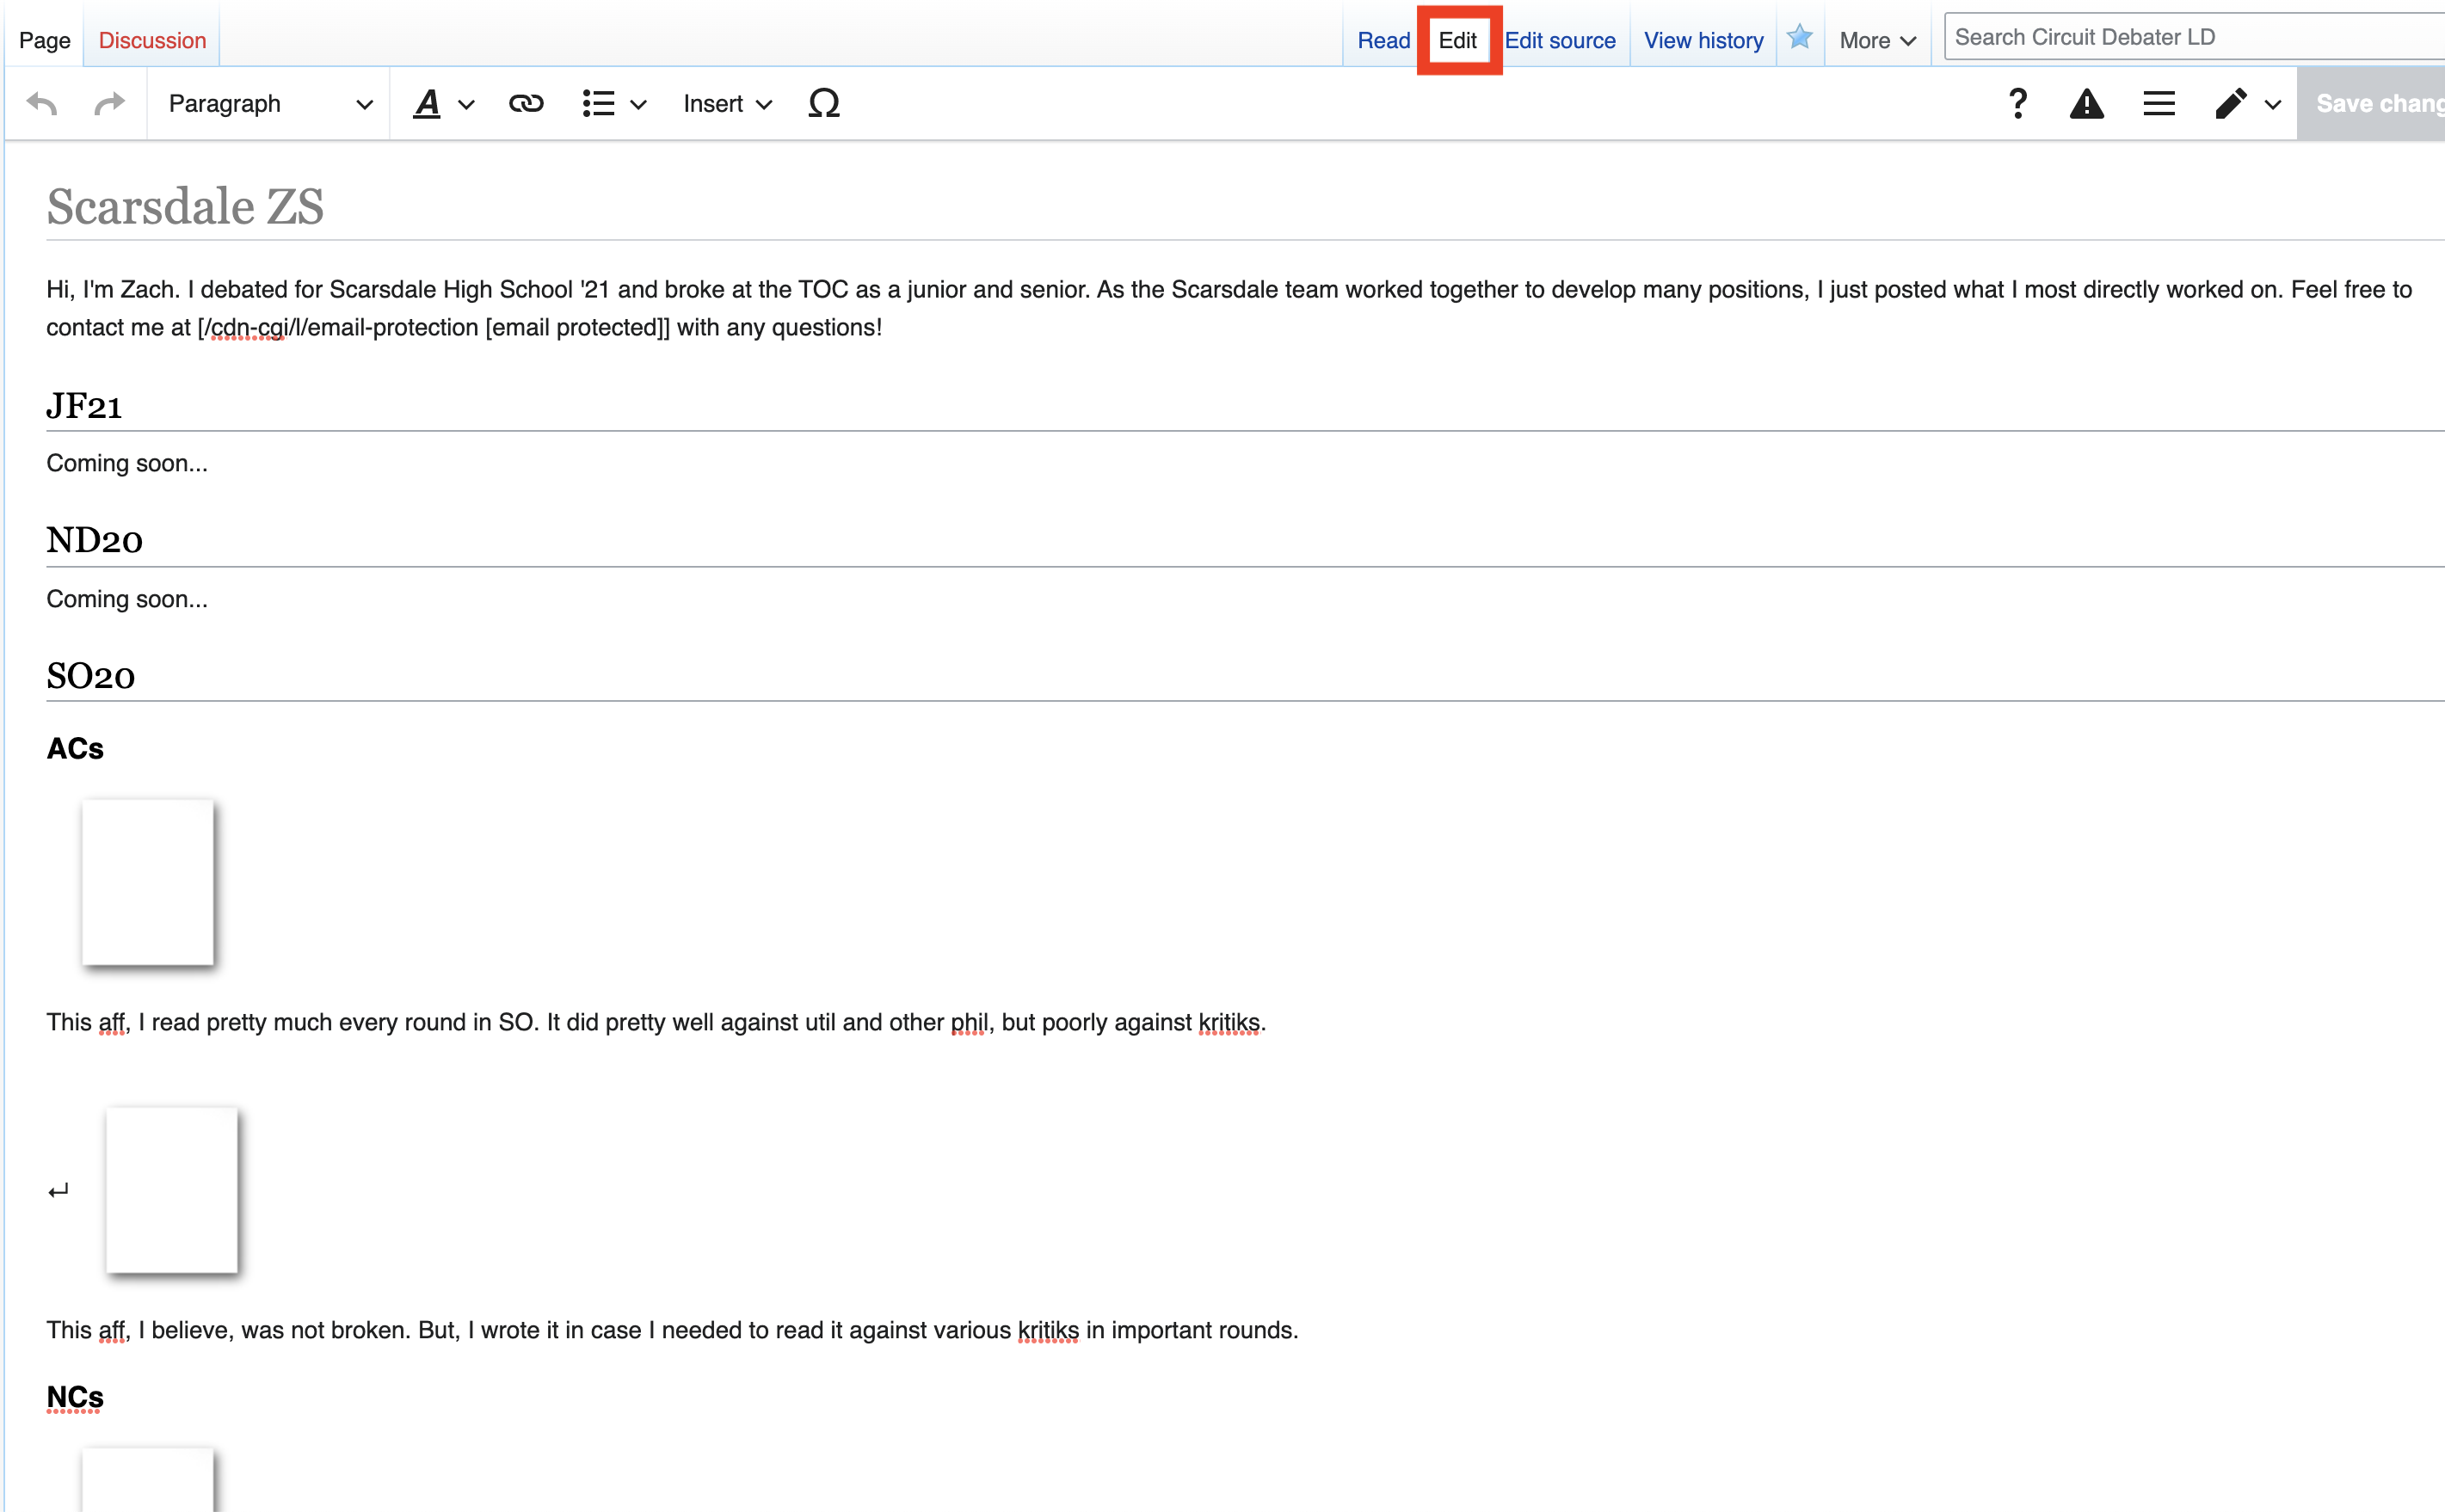Screen dimensions: 2445x1512
Task: Click the Scarsdale ZS page title
Action: coord(185,206)
